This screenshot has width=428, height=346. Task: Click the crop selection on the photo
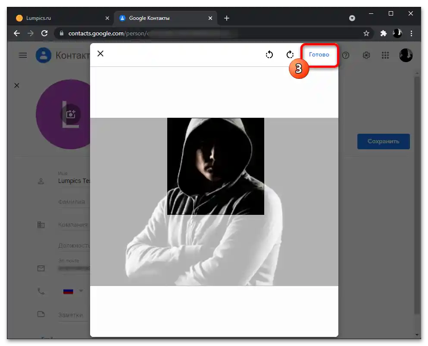pos(216,166)
